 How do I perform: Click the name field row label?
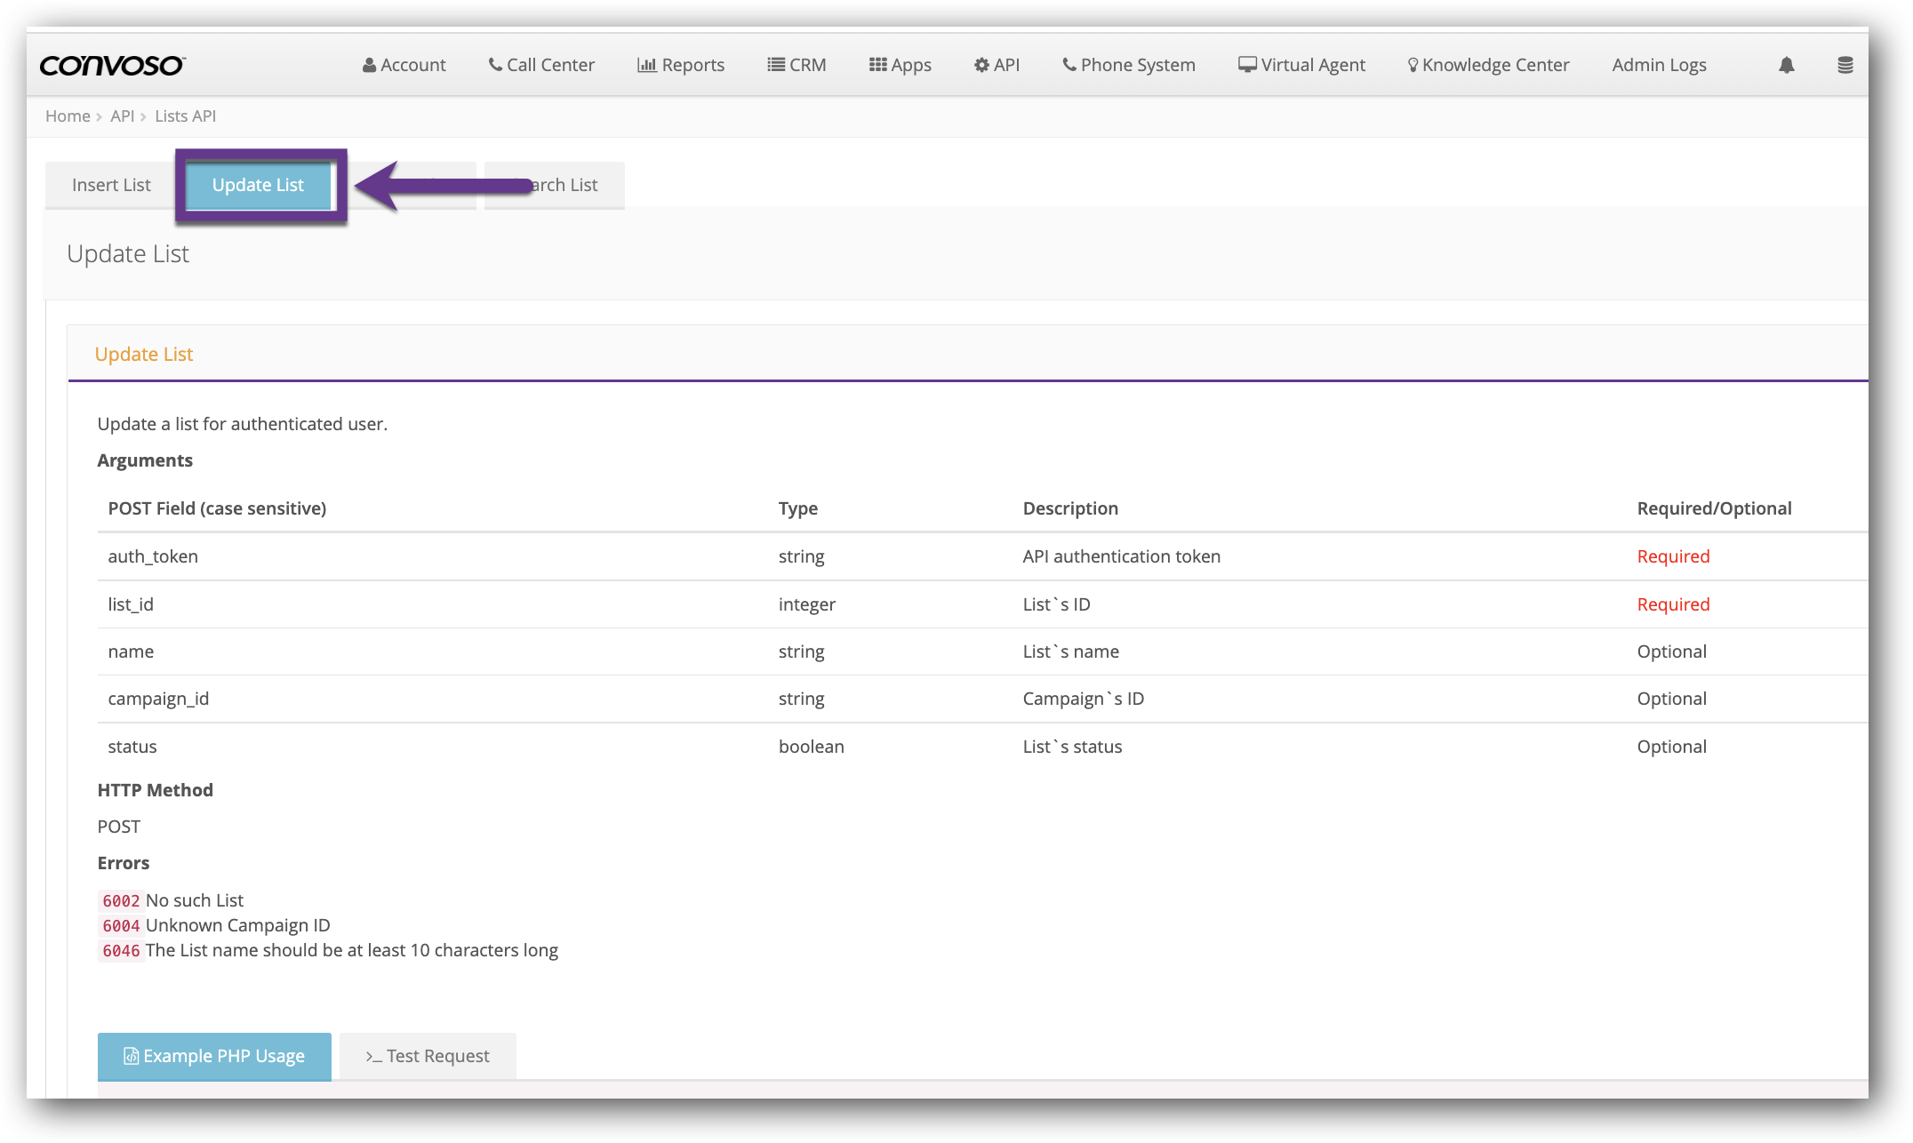[x=131, y=651]
